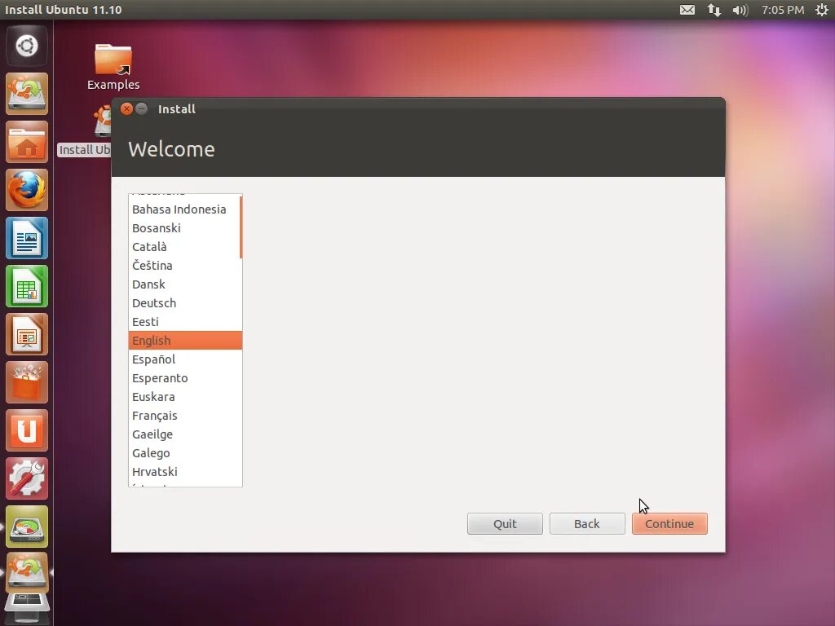Launch Firefox from the dock
The height and width of the screenshot is (626, 835).
(x=27, y=190)
